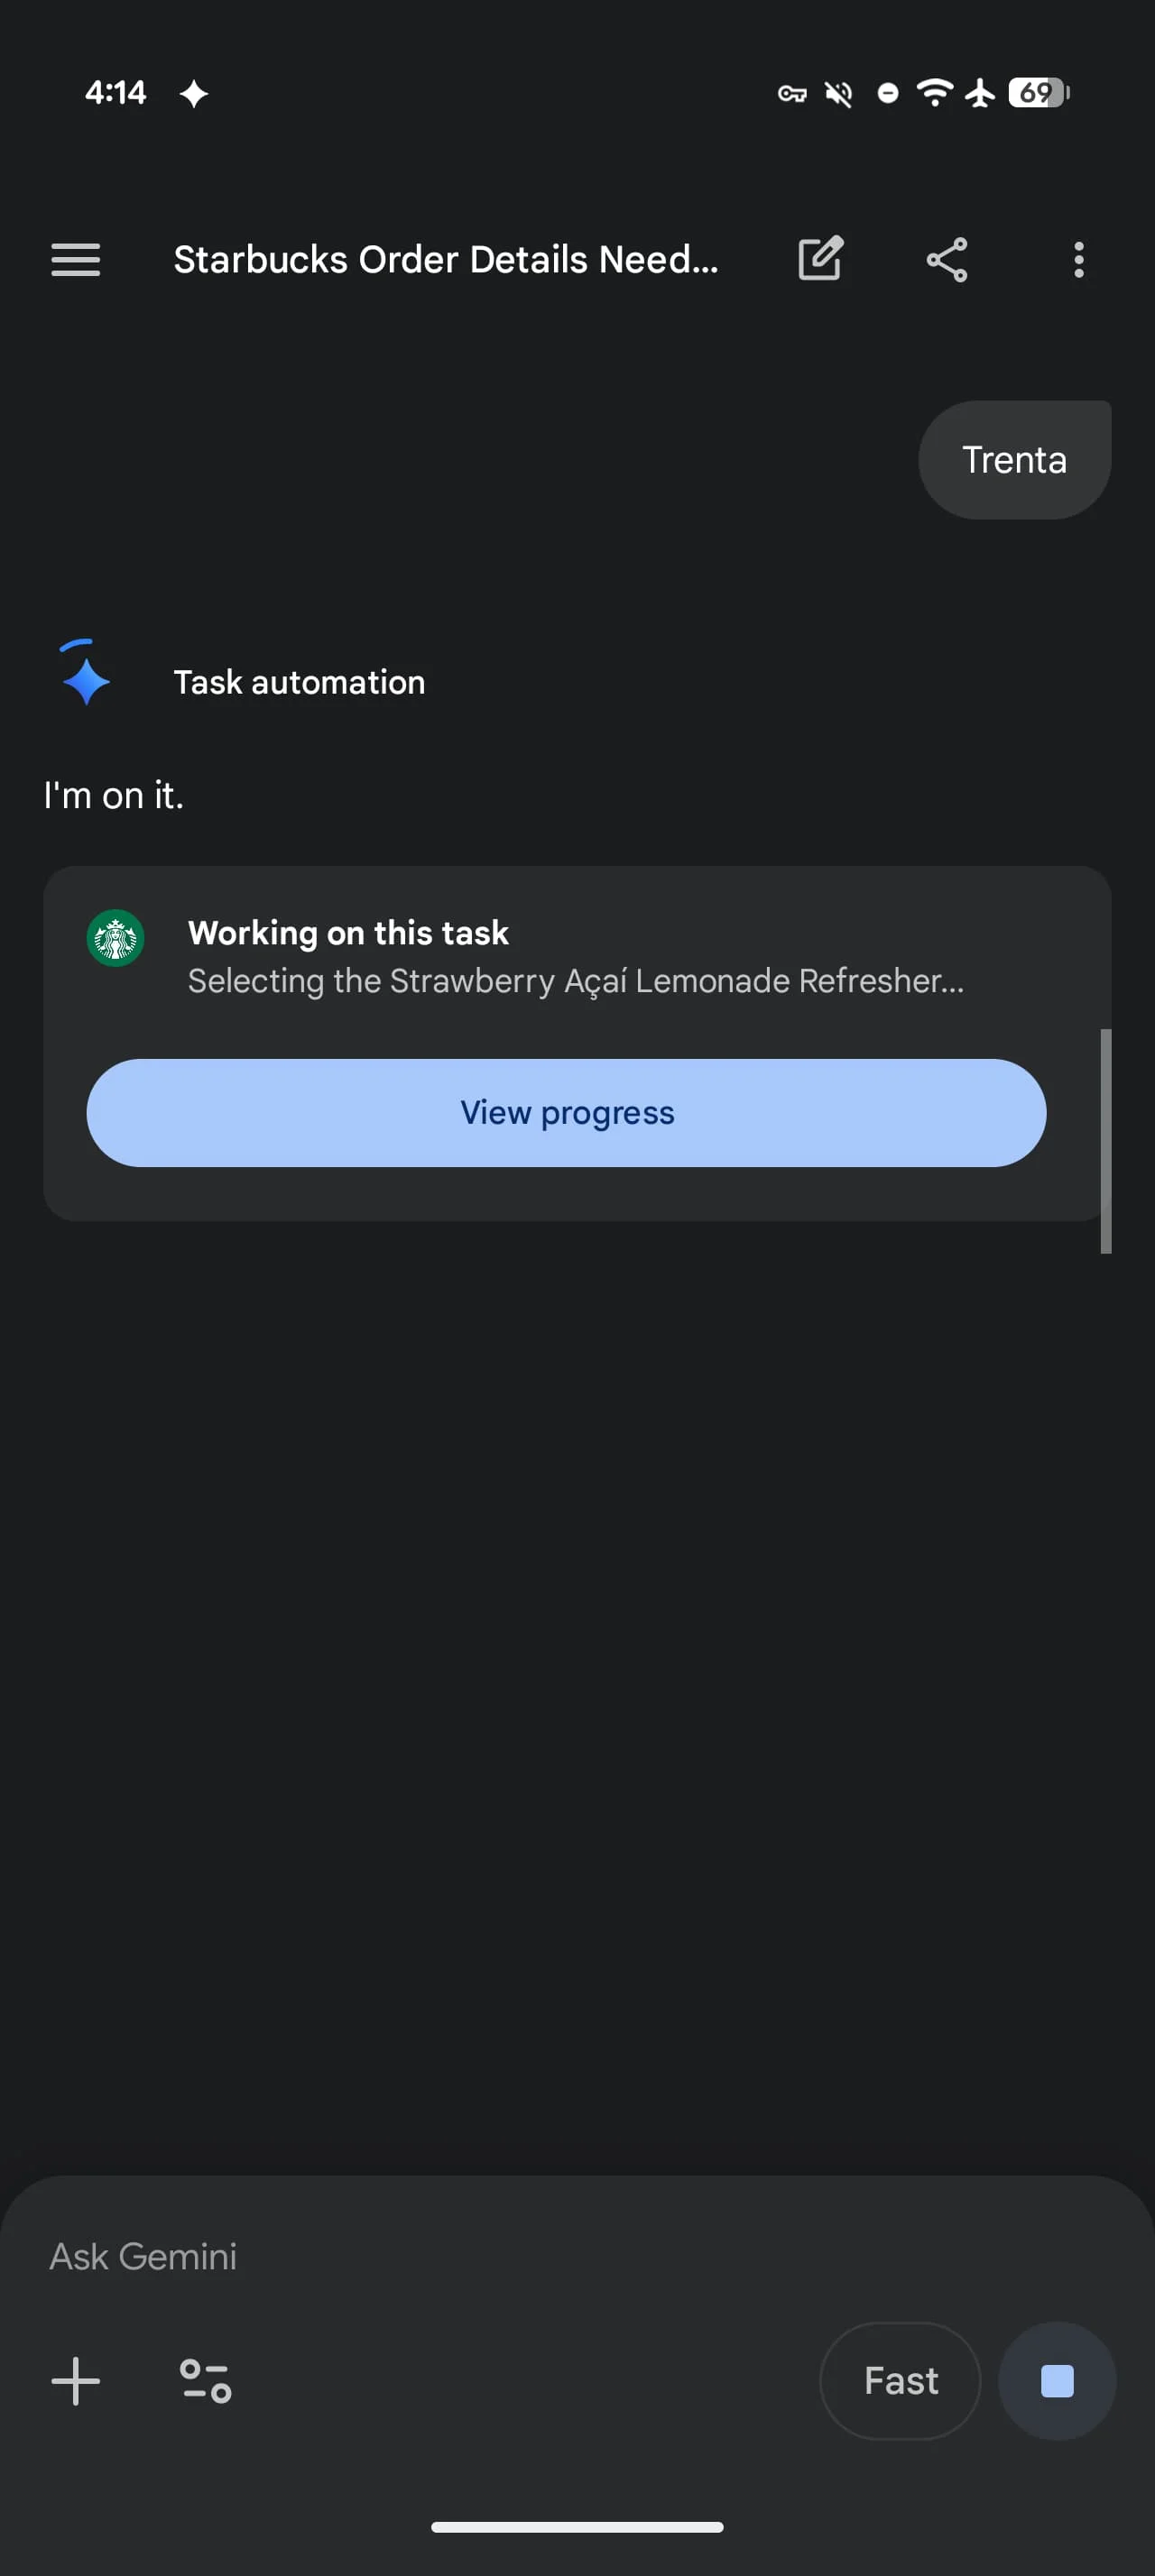1155x2576 pixels.
Task: Expand the Task automation header
Action: (299, 682)
